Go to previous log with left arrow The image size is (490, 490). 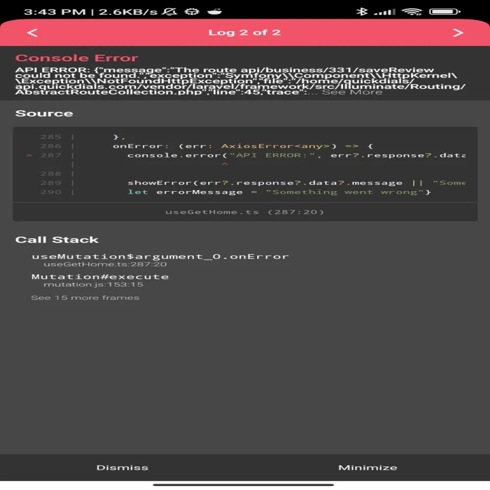click(x=32, y=33)
